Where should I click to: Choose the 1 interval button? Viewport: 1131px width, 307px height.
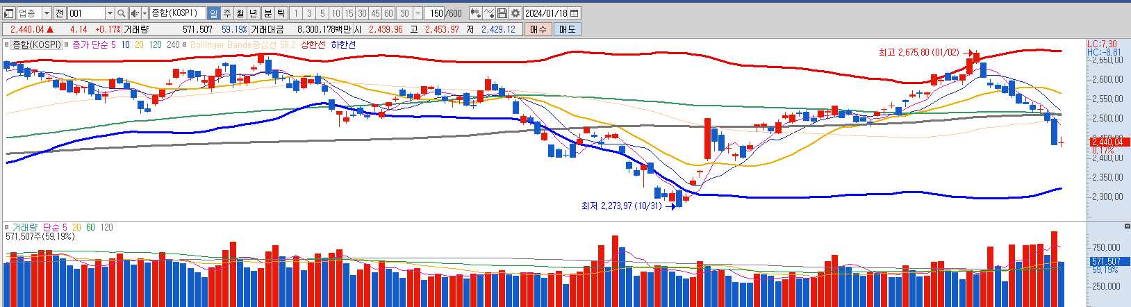(x=296, y=13)
